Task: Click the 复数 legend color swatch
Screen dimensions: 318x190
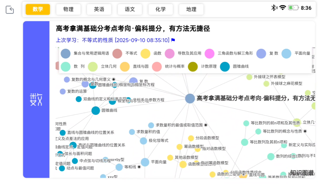Action: 261,53
